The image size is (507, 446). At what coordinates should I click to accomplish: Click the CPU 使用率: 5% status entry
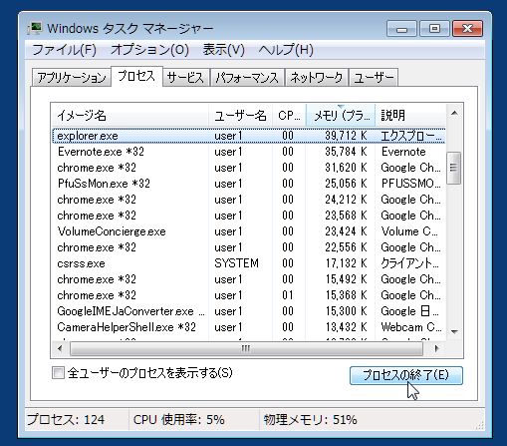pyautogui.click(x=179, y=420)
